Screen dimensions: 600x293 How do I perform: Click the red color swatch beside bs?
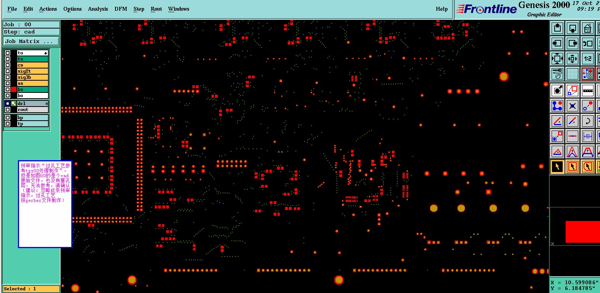tap(14, 89)
